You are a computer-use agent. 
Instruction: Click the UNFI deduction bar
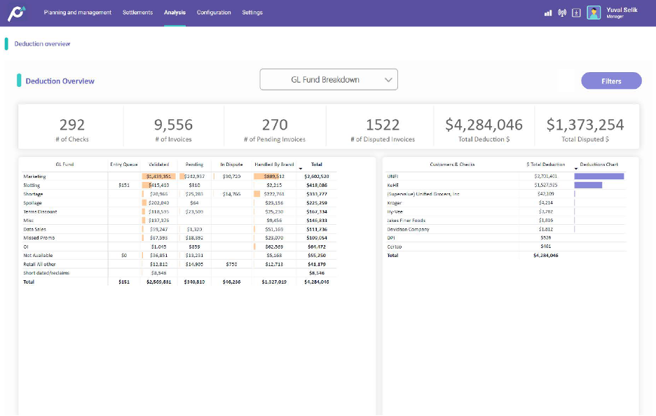pyautogui.click(x=599, y=176)
